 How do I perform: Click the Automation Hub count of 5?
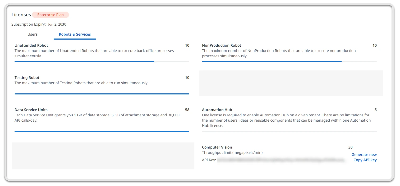(x=376, y=110)
